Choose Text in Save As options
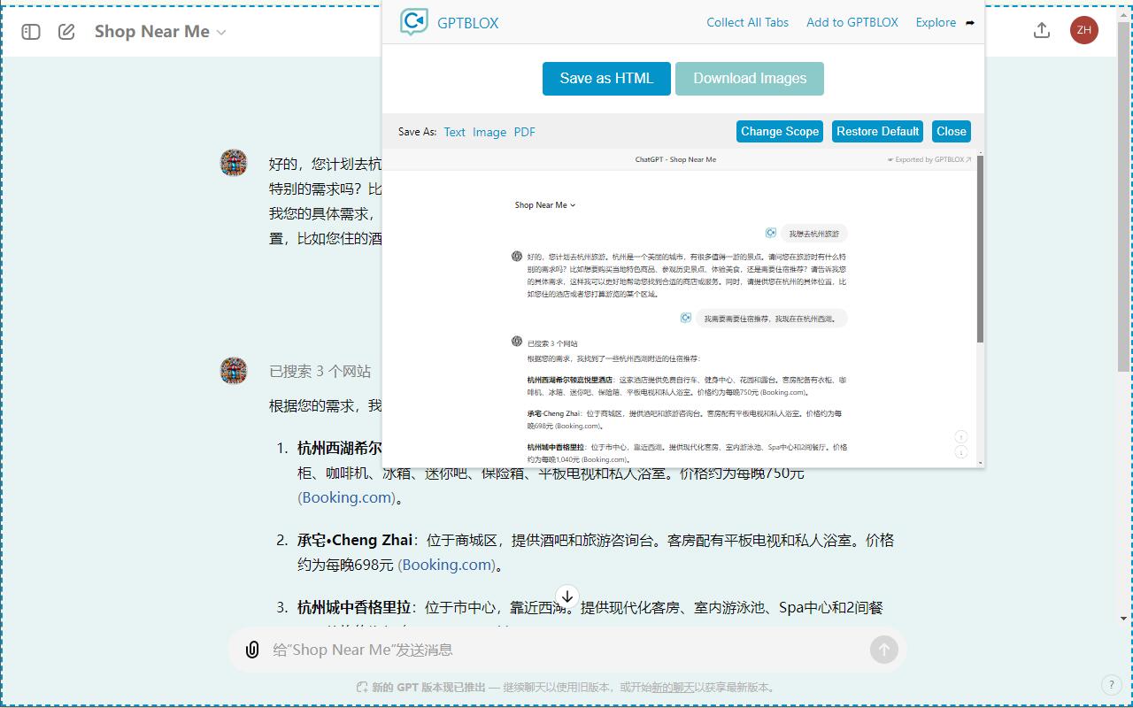The height and width of the screenshot is (708, 1133). tap(455, 132)
